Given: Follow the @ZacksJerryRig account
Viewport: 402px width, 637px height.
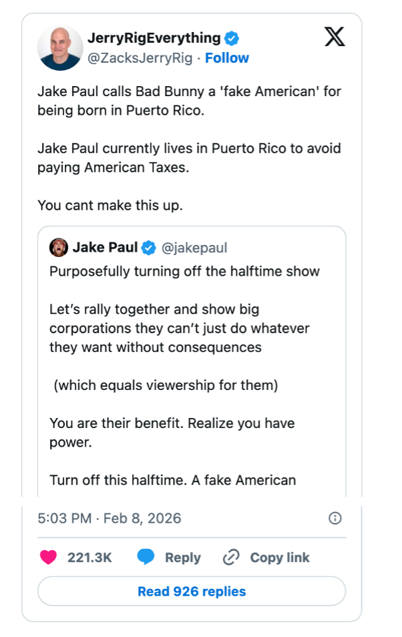Looking at the screenshot, I should click(227, 58).
